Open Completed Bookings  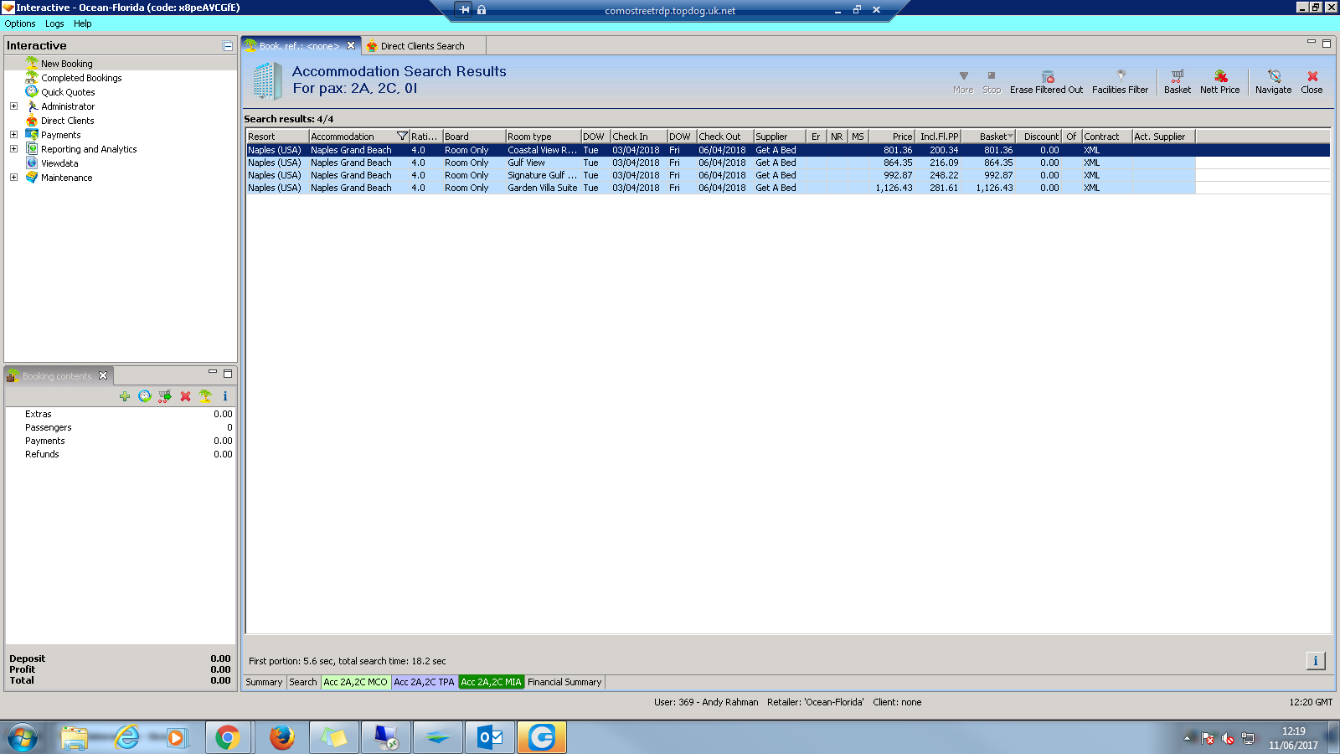pos(81,78)
